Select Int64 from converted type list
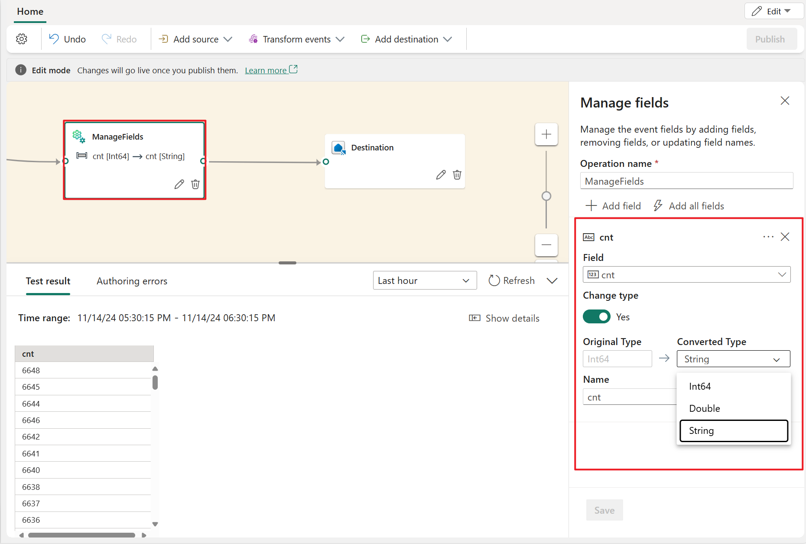This screenshot has width=806, height=544. [734, 386]
